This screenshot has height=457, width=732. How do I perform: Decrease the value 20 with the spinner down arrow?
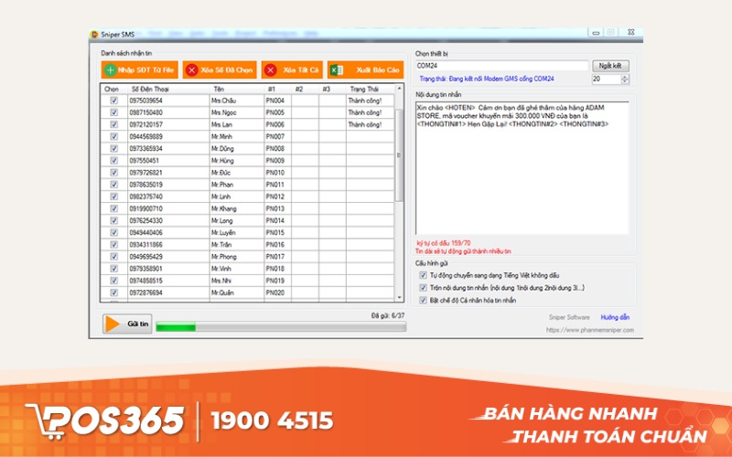tap(625, 82)
